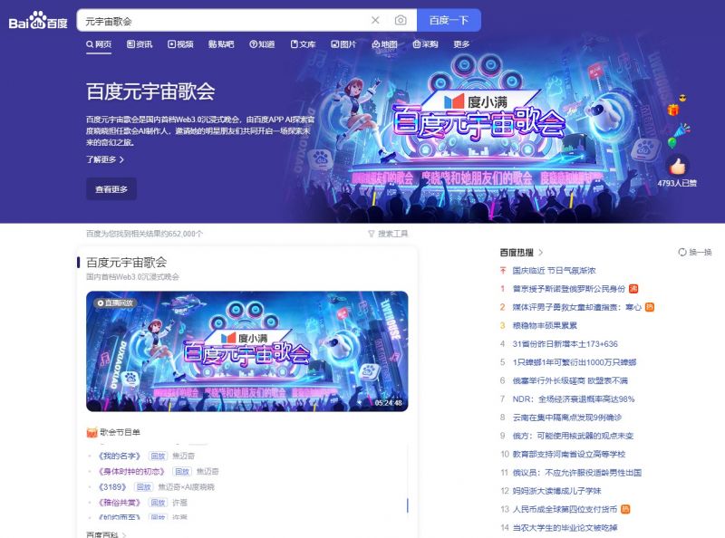Click the program list scrollbar

click(x=407, y=505)
